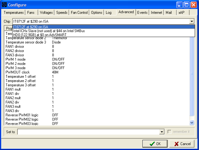The height and width of the screenshot is (150, 199).
Task: Click the property list scrollbar thumb
Action: click(x=192, y=73)
